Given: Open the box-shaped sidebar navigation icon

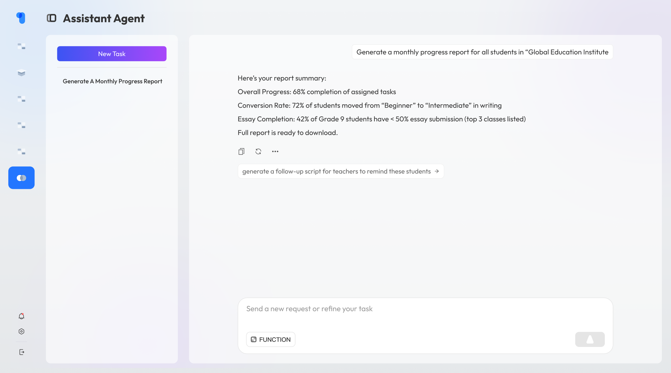Looking at the screenshot, I should tap(21, 73).
